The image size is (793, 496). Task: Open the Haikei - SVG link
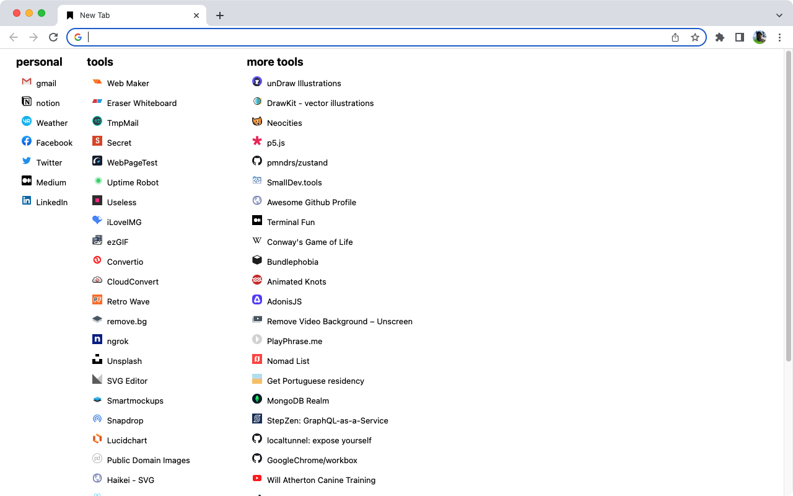(x=131, y=480)
